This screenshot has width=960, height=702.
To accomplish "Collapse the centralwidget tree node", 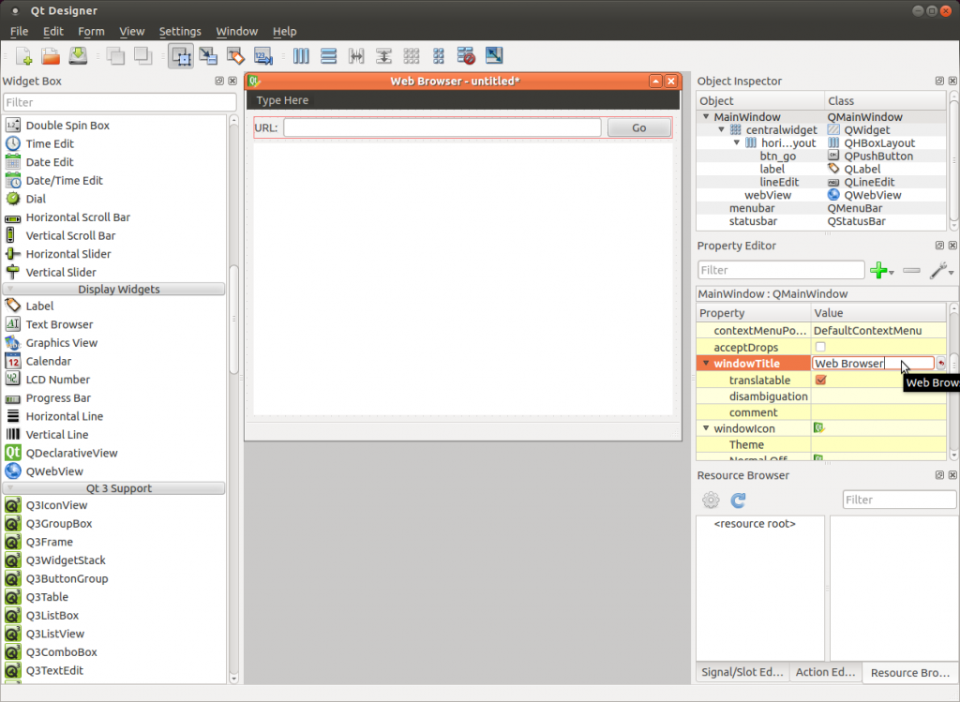I will pos(721,130).
